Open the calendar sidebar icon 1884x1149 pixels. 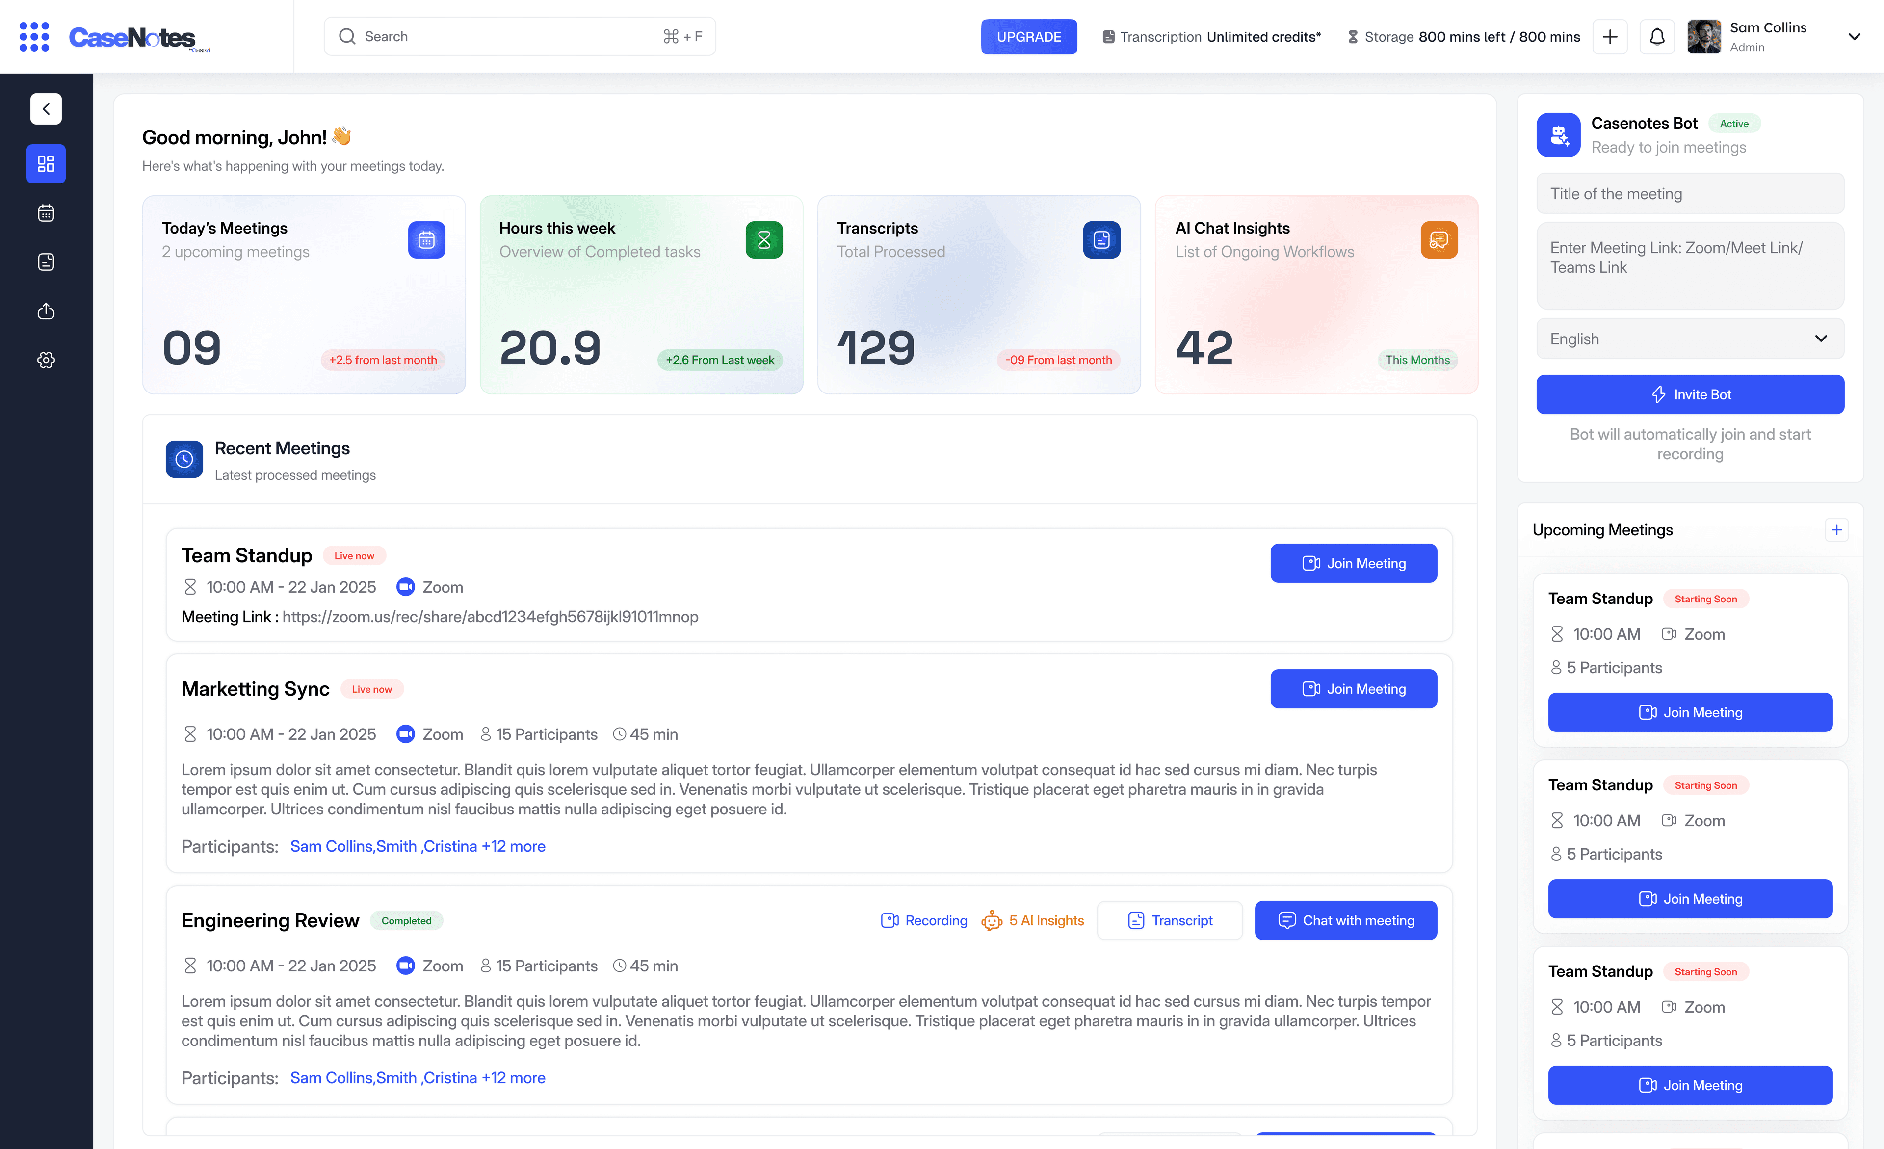(x=46, y=213)
